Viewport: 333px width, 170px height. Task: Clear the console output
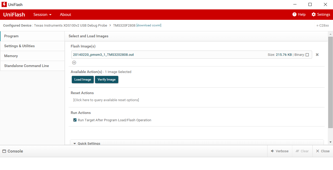[302, 151]
